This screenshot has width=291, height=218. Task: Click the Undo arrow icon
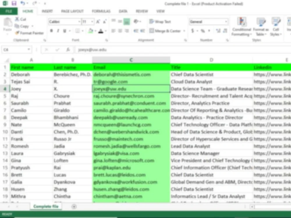[x=23, y=3]
